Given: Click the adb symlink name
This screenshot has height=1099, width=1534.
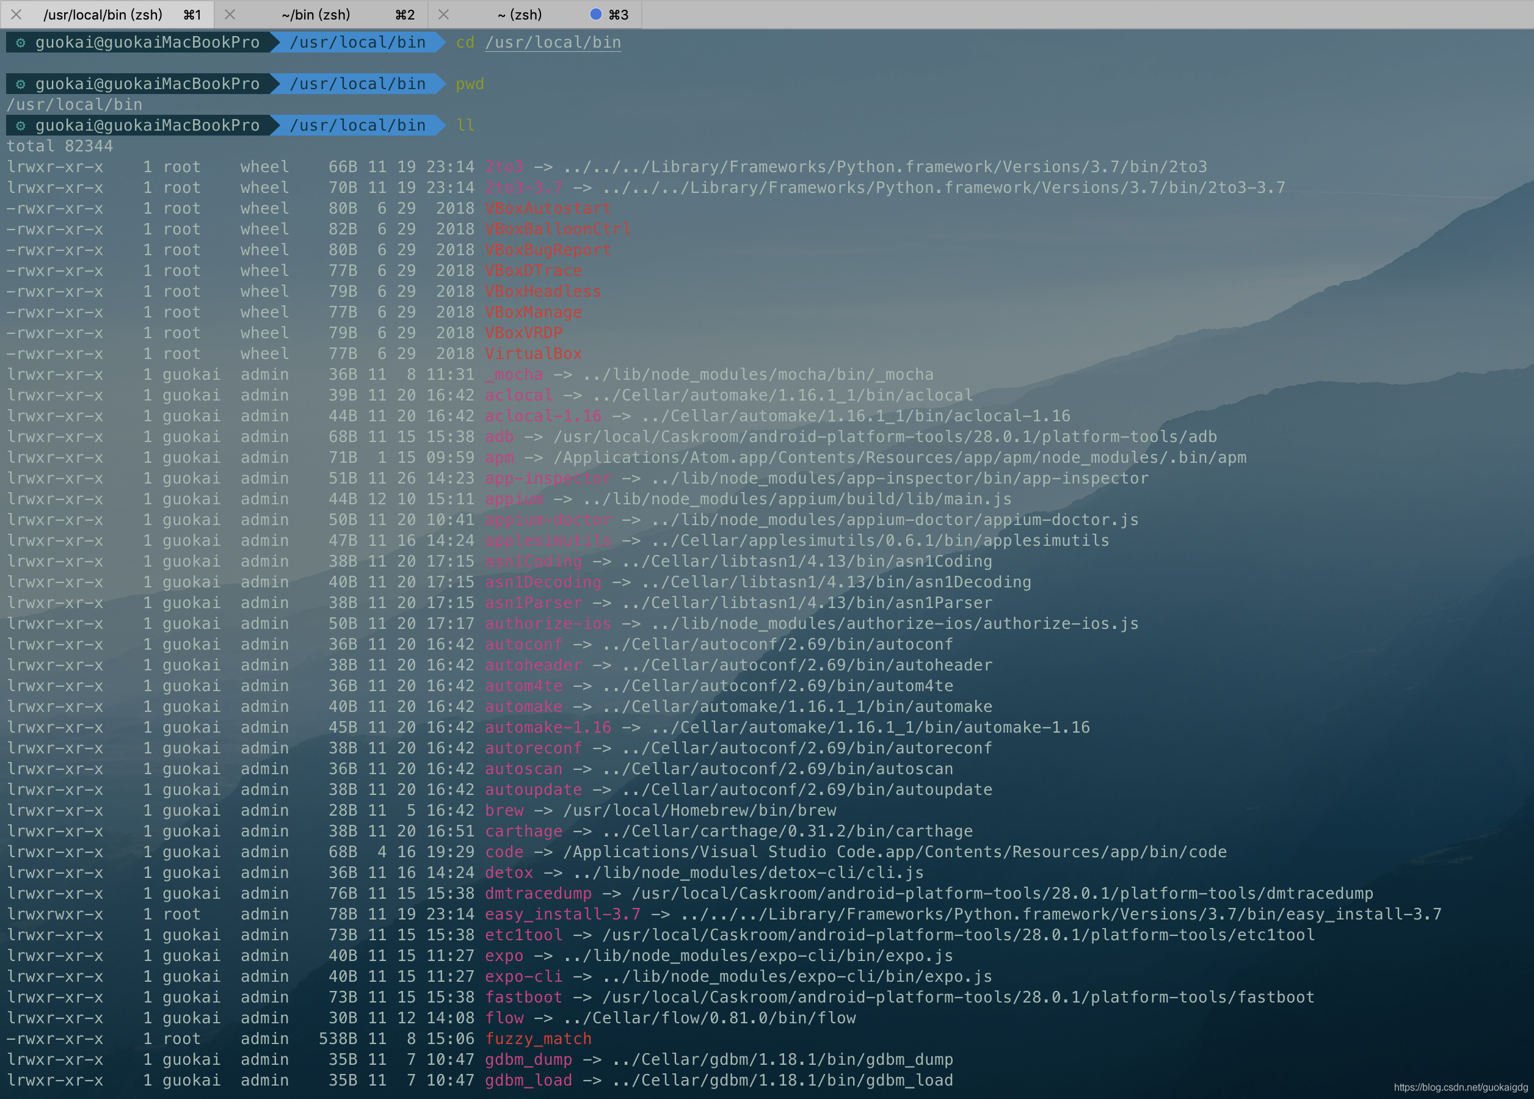Looking at the screenshot, I should pos(499,437).
